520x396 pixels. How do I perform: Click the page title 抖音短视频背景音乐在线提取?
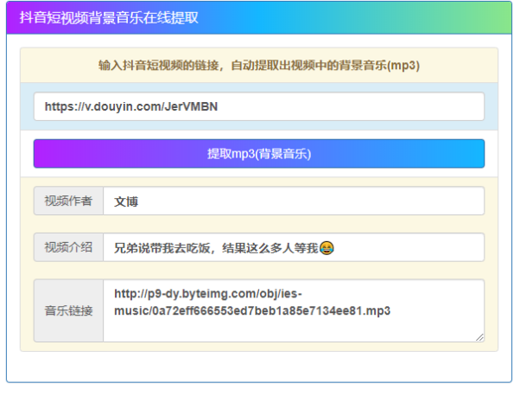[109, 17]
